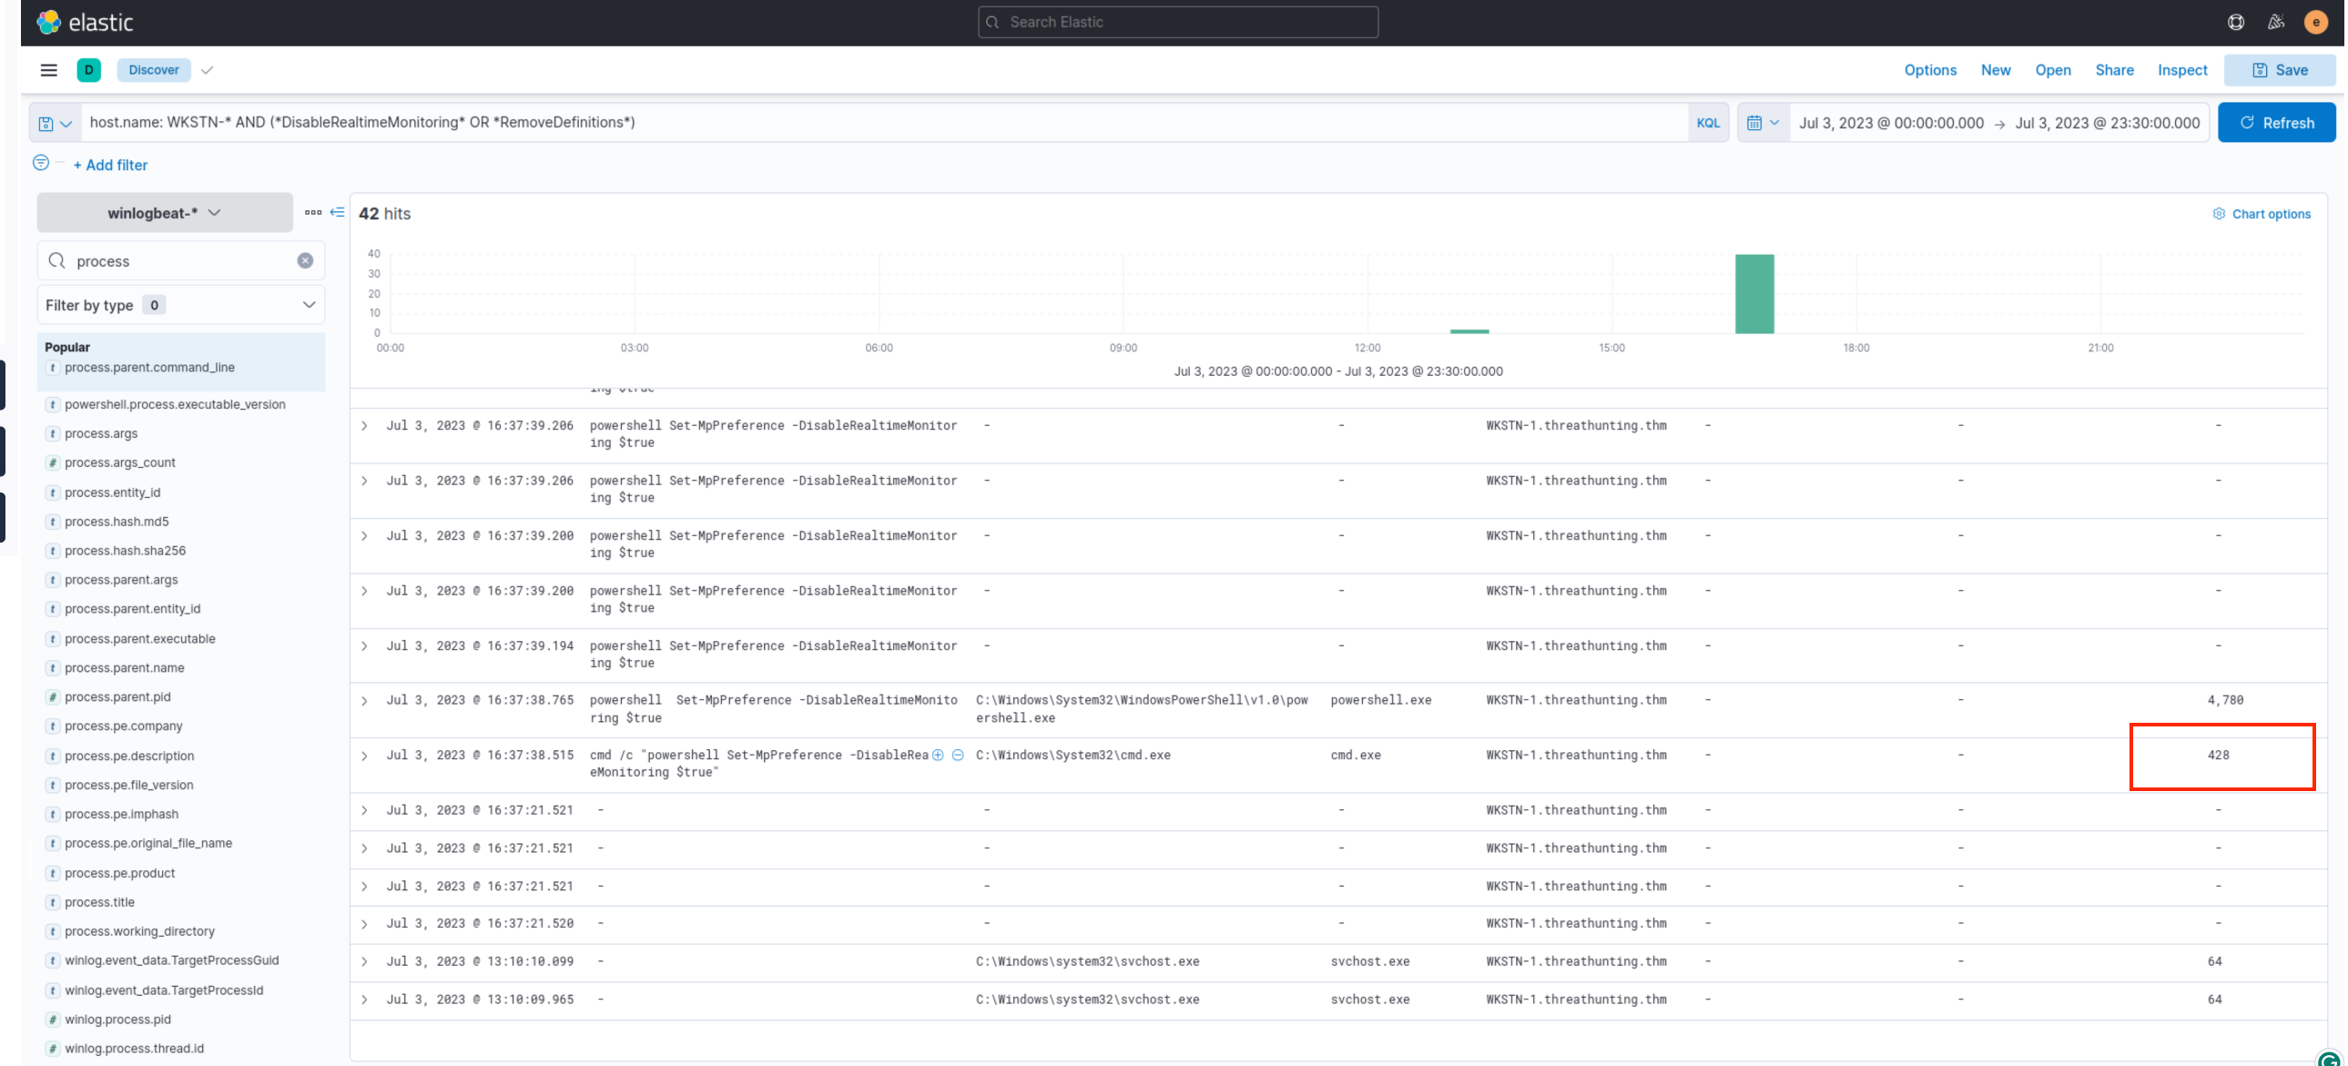Click the process.args_count number field icon

coord(53,462)
